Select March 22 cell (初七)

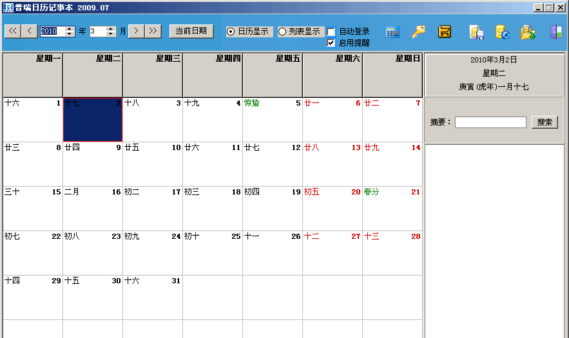pyautogui.click(x=33, y=253)
